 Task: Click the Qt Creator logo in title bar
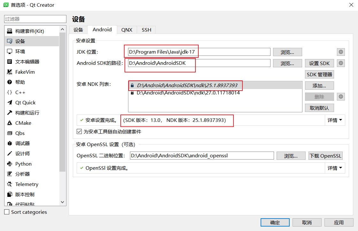[x=6, y=5]
